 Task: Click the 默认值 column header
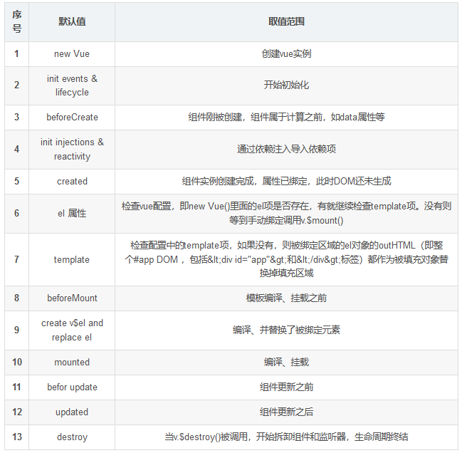click(72, 22)
